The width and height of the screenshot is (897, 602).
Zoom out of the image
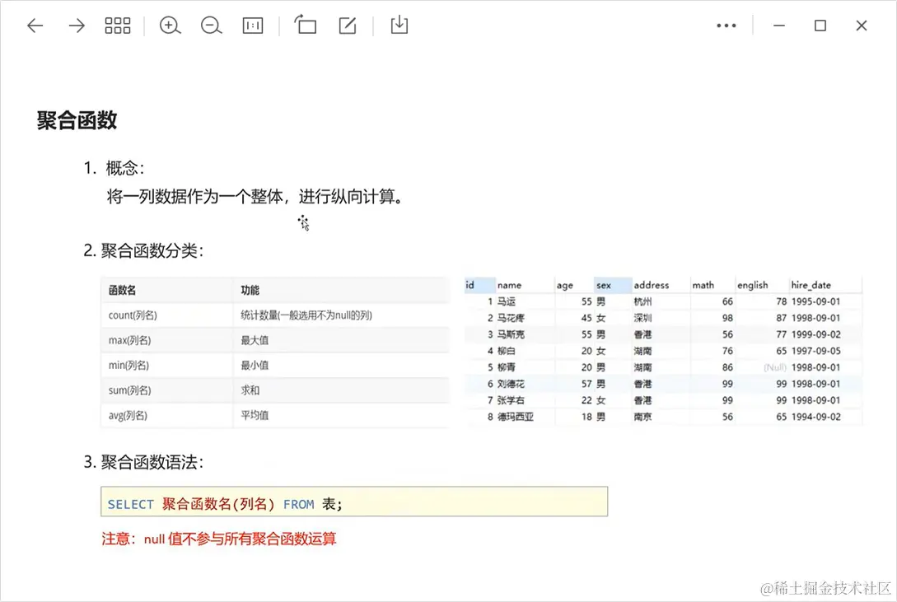tap(211, 26)
